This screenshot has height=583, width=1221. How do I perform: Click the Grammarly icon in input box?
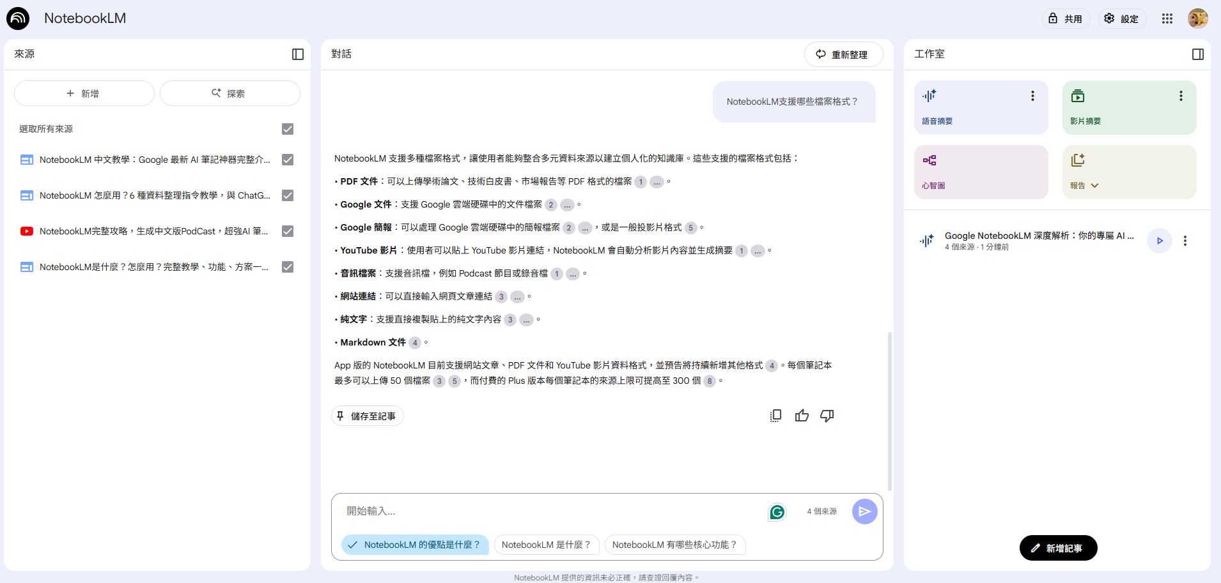[777, 511]
